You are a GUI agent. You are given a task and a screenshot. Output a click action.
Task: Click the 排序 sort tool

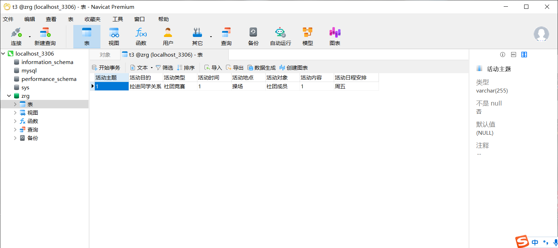[x=186, y=68]
